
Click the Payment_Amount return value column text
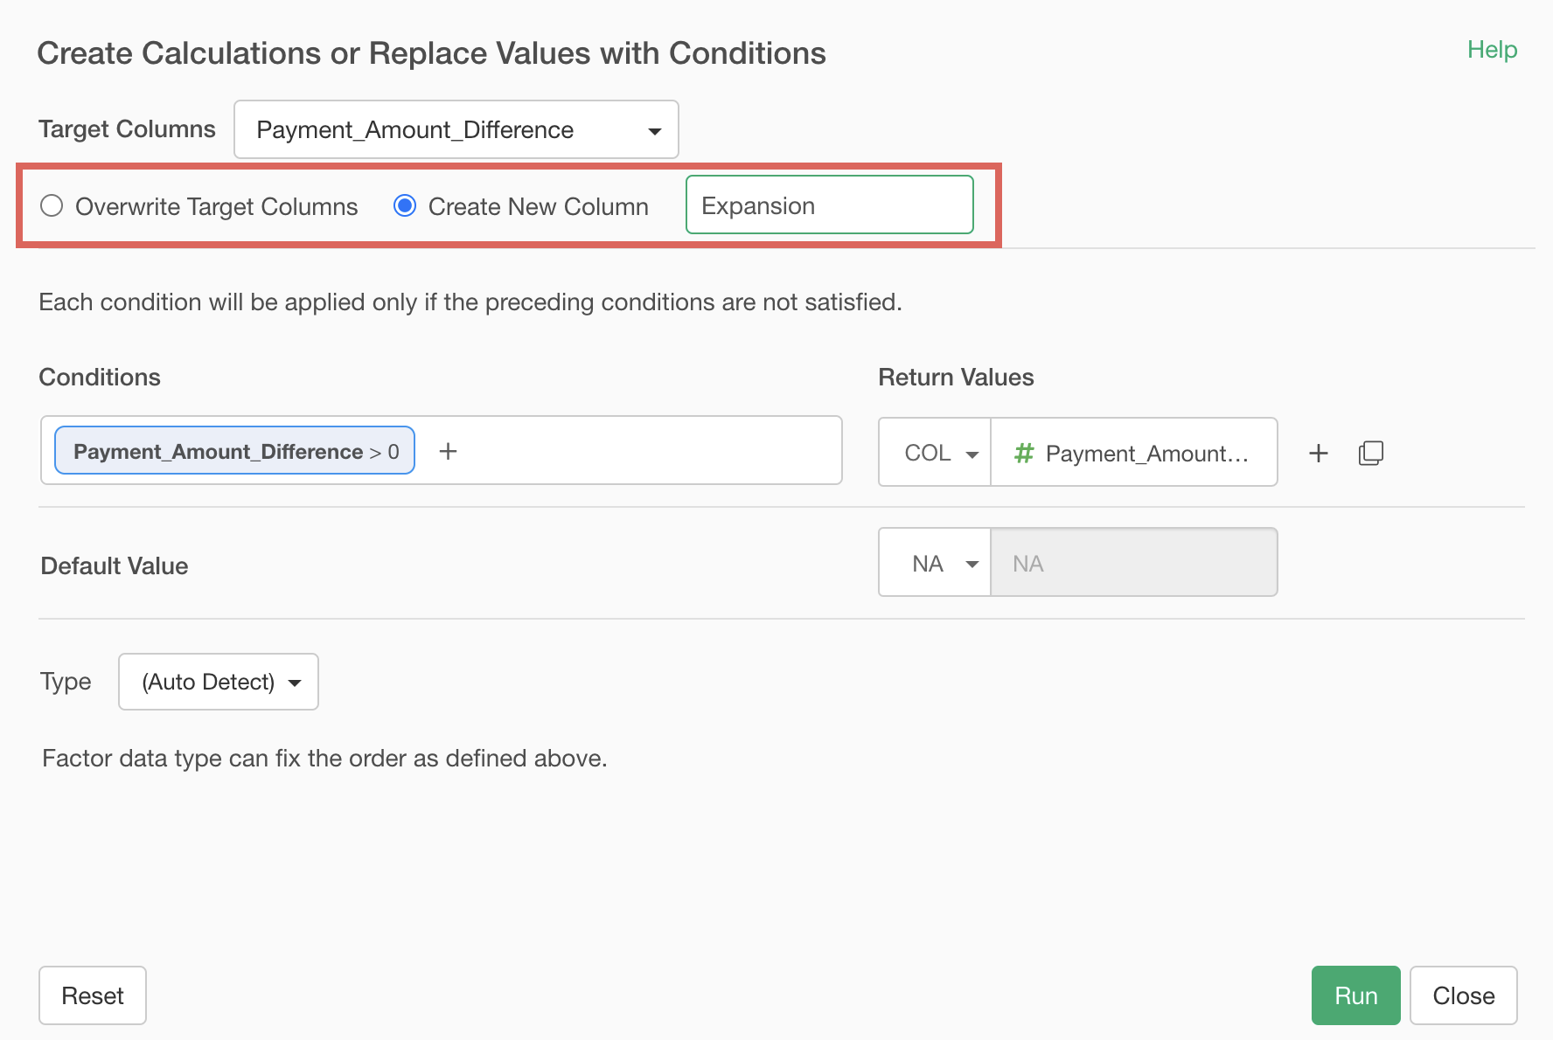point(1146,454)
